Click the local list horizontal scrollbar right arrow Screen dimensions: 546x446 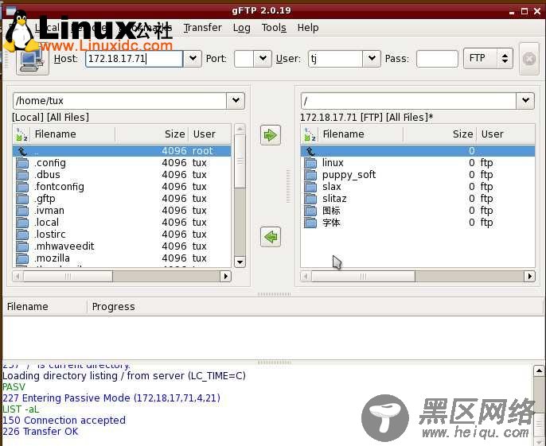click(x=226, y=276)
